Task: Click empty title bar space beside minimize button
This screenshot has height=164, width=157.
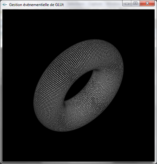Action: click(93, 4)
